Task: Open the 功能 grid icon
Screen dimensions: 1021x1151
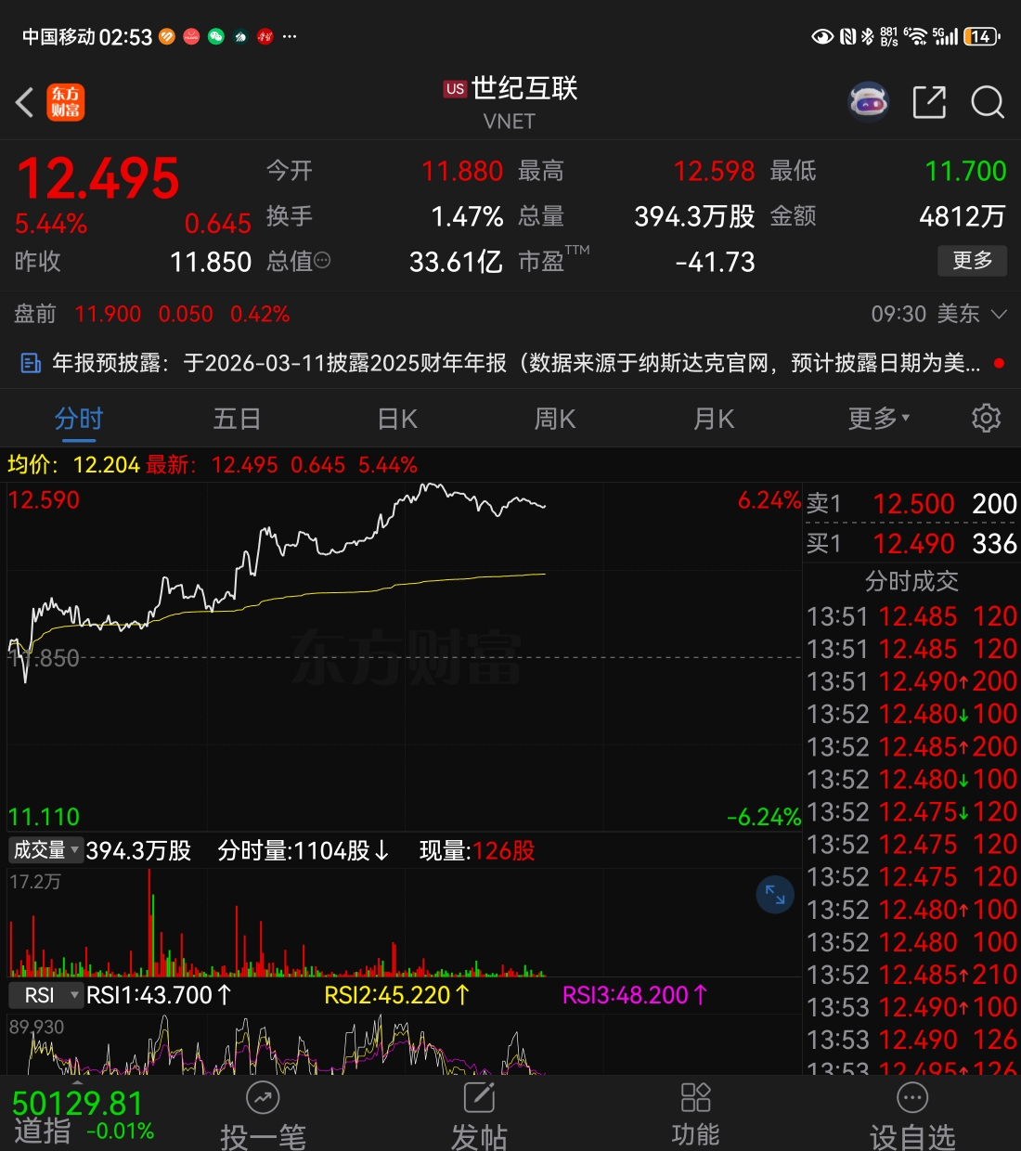Action: (695, 1097)
